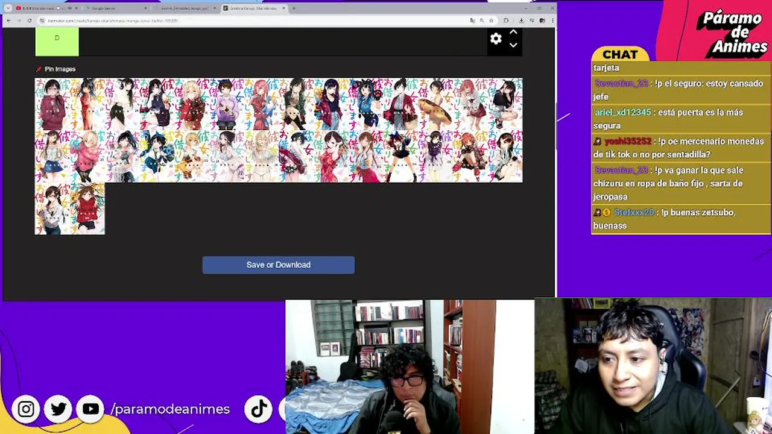772x434 pixels.
Task: Pick third-row cover with girl in white shirt
Action: pyautogui.click(x=52, y=209)
